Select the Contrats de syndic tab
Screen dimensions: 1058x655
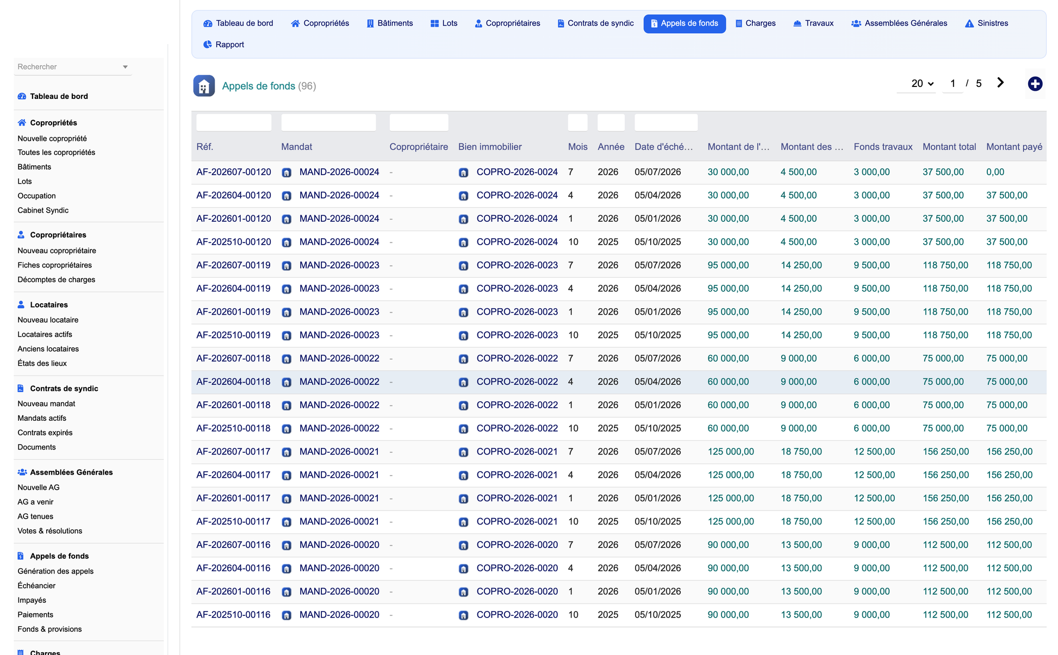click(595, 23)
